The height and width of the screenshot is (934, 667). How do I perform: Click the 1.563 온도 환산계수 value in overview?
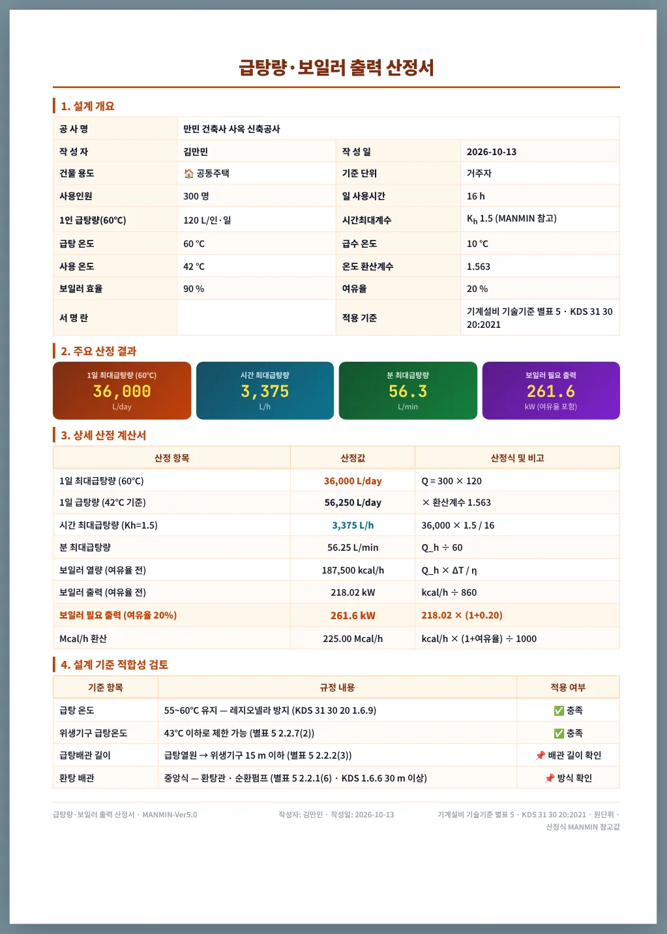click(x=479, y=267)
